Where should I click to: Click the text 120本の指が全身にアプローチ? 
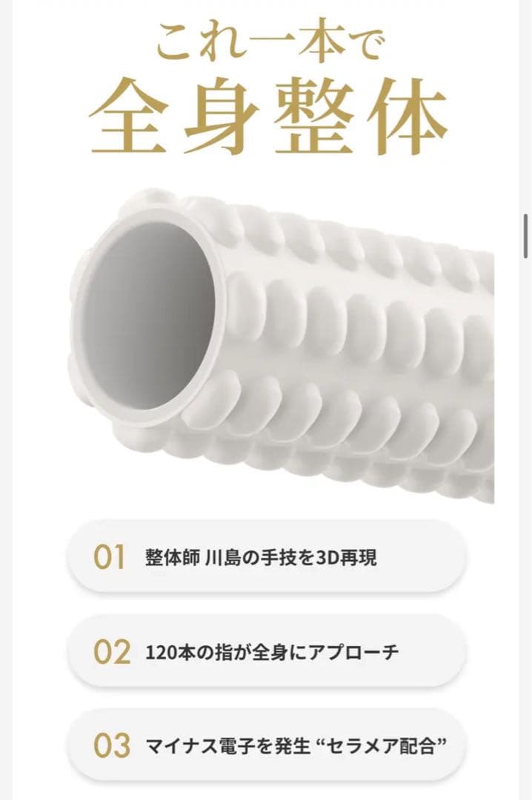pos(272,652)
